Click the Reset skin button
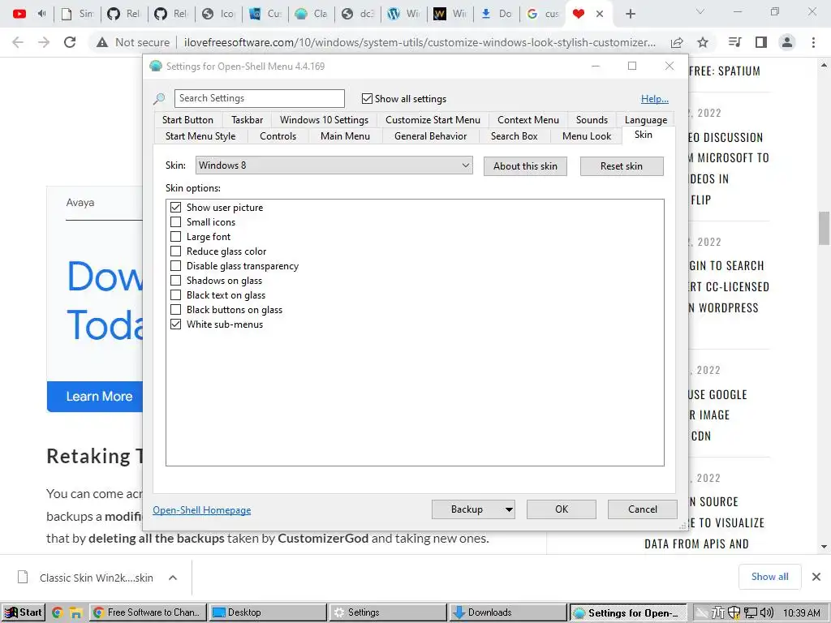This screenshot has width=831, height=623. 621,166
